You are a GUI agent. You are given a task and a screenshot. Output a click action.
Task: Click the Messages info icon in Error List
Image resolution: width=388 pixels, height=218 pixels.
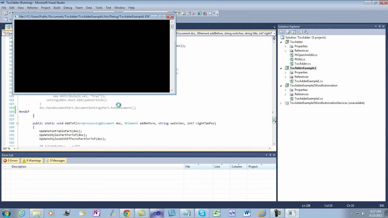(x=47, y=160)
